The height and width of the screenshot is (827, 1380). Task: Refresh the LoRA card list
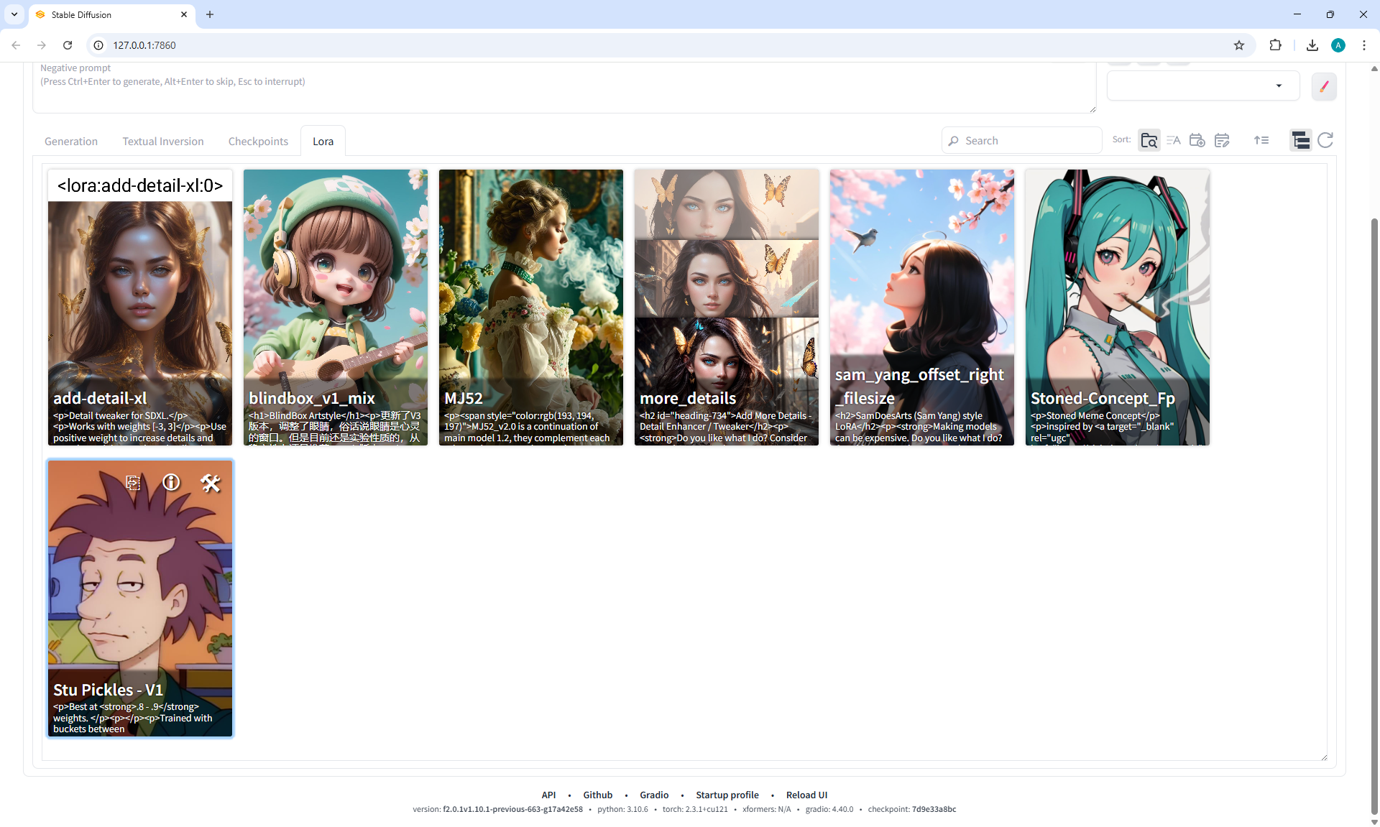click(x=1325, y=141)
